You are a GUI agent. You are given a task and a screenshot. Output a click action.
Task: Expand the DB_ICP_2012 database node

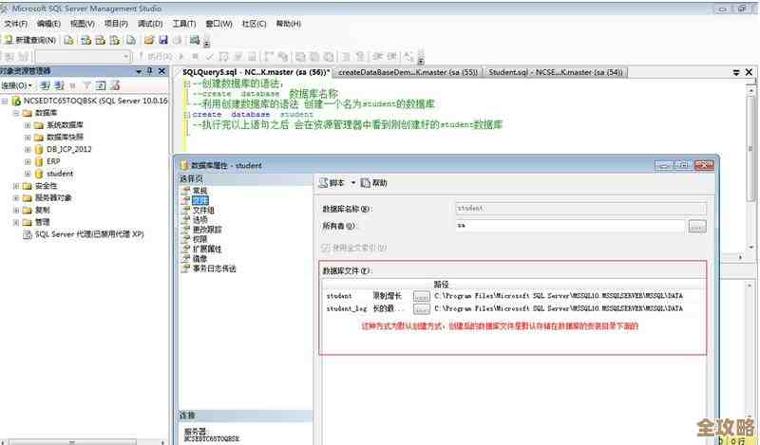(x=28, y=149)
